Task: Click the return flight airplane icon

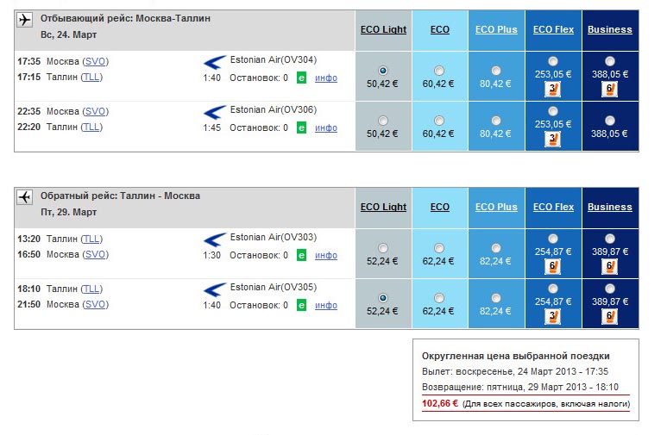Action: [x=25, y=197]
